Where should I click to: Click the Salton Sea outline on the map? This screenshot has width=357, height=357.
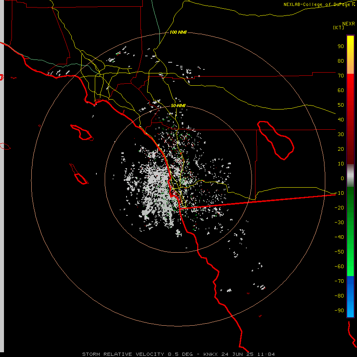[276, 140]
